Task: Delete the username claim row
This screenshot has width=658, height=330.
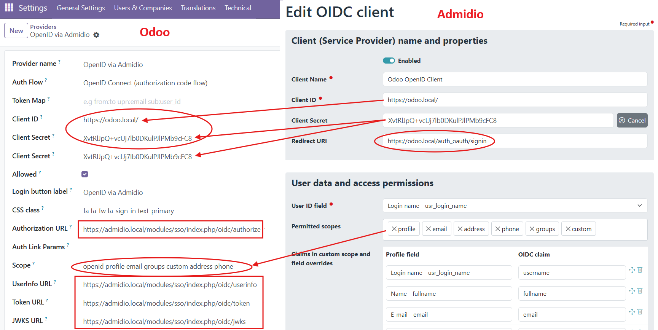Action: point(640,270)
